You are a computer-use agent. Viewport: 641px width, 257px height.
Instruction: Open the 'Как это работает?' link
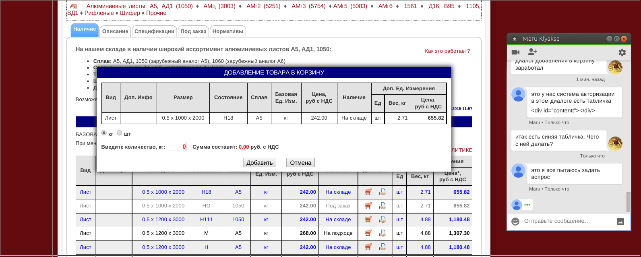click(x=447, y=51)
